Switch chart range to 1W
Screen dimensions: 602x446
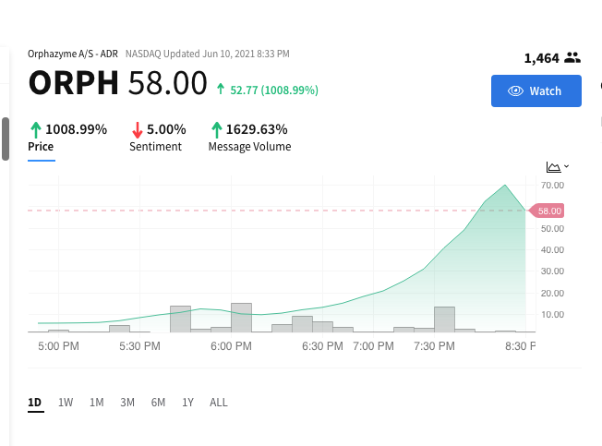66,403
